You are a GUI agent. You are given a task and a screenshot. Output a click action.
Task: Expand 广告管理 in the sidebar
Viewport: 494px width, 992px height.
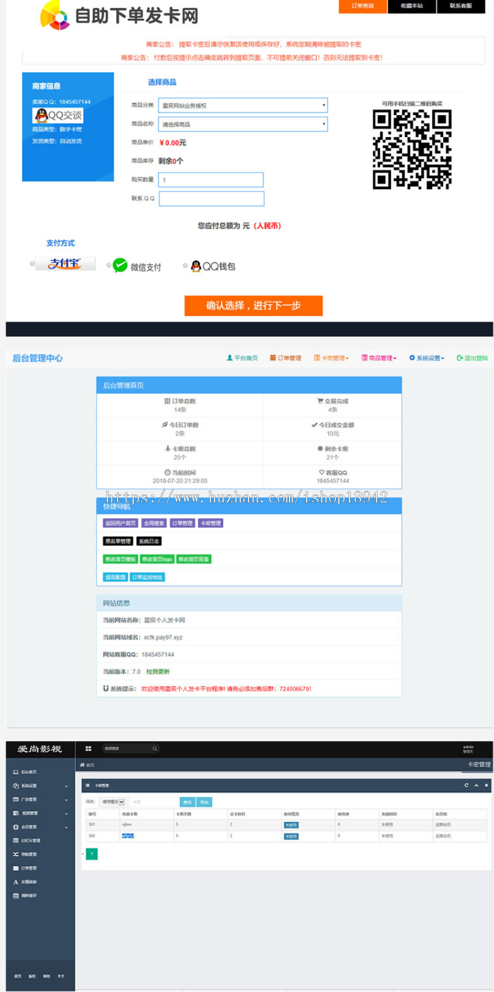(40, 799)
